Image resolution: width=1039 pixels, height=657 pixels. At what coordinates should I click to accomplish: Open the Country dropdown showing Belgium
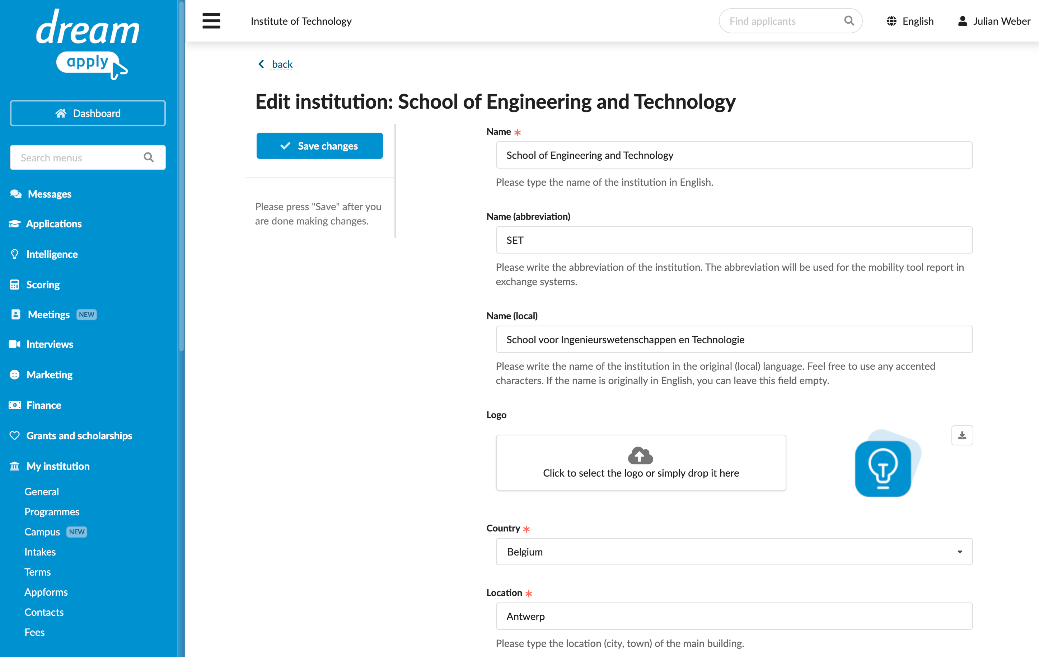(734, 551)
